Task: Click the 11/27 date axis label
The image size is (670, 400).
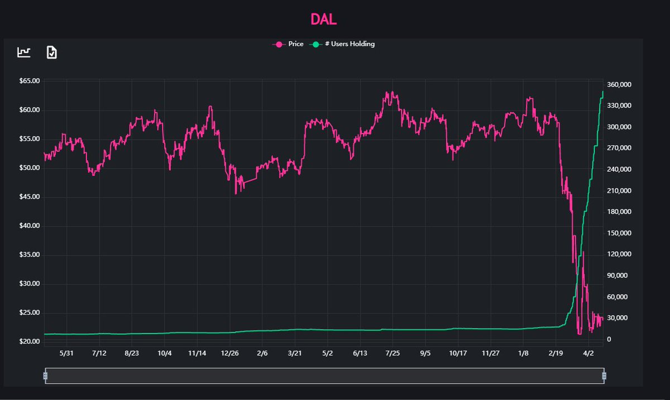Action: click(x=491, y=354)
